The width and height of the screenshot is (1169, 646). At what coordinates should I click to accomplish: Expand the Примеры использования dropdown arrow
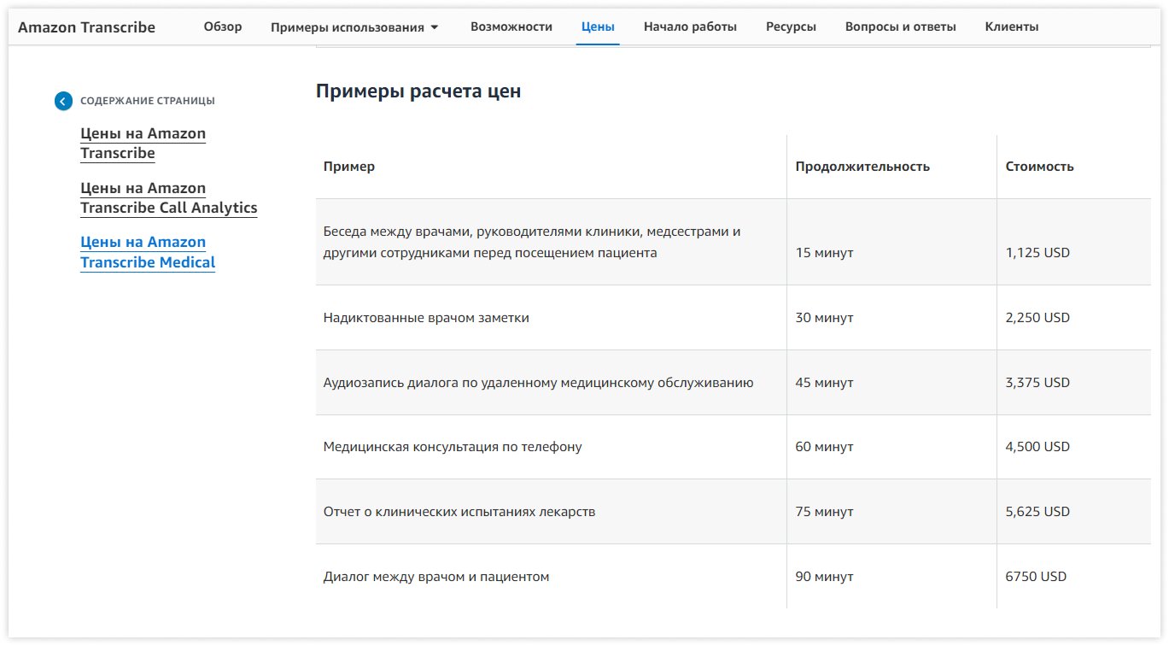coord(434,27)
